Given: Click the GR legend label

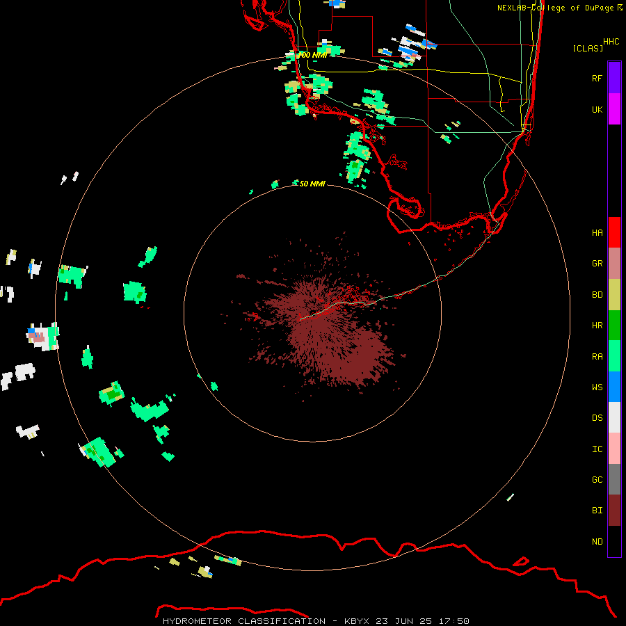Looking at the screenshot, I should click(x=597, y=264).
